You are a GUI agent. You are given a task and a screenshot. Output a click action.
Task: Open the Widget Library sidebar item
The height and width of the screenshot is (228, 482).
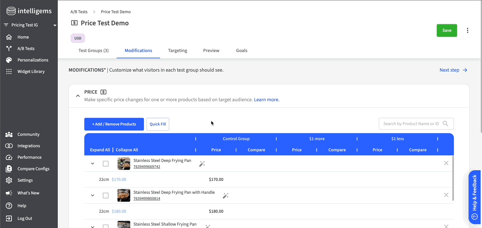[31, 71]
